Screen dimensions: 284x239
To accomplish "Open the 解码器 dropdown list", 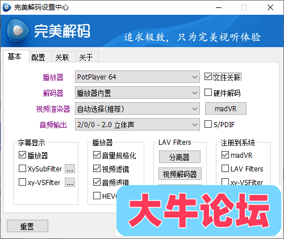I will point(137,93).
